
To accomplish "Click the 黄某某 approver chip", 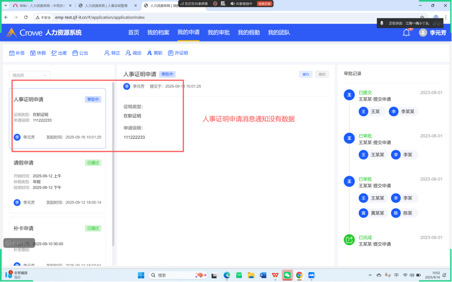I will [373, 213].
